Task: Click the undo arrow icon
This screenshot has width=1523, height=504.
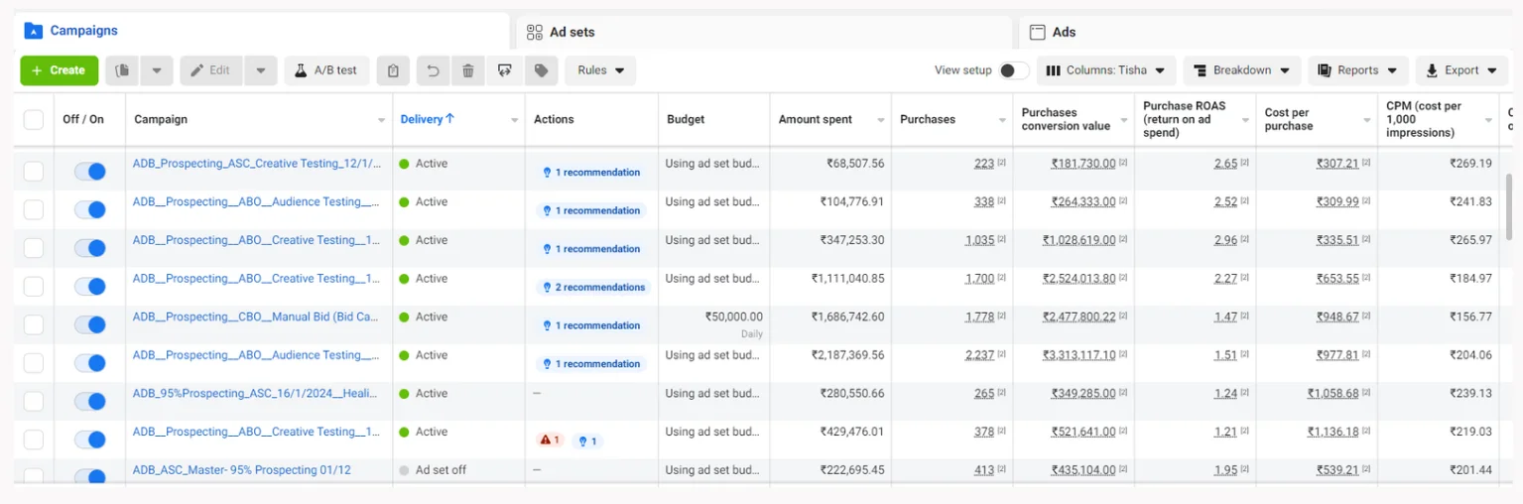Action: 432,70
